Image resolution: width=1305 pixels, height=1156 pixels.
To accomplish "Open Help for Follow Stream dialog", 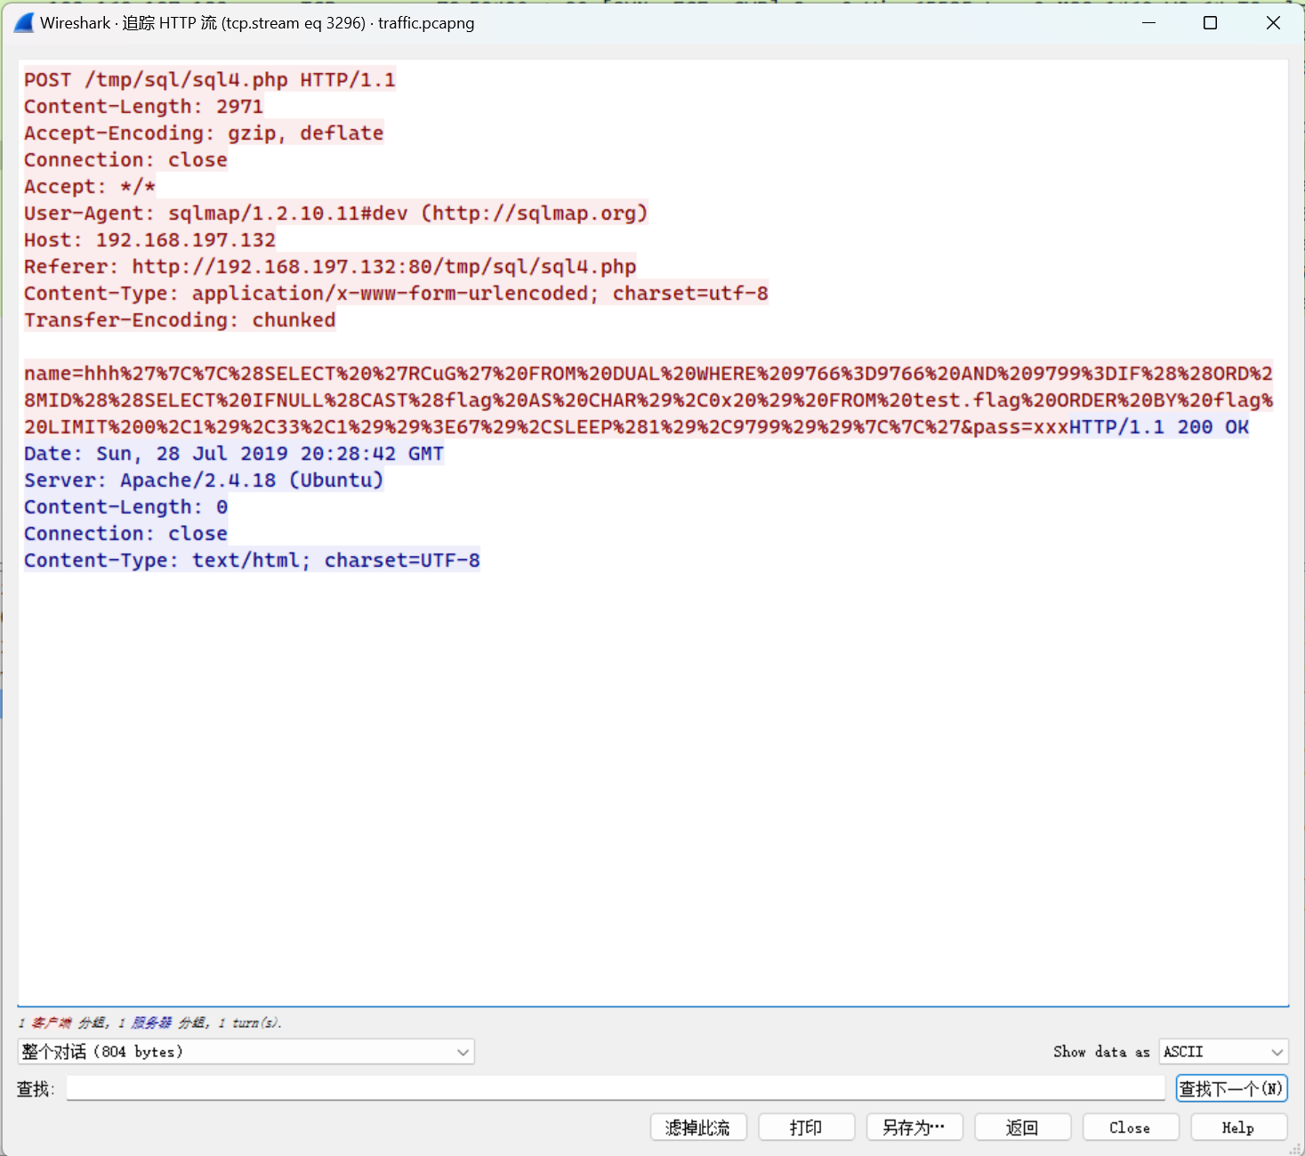I will tap(1238, 1128).
